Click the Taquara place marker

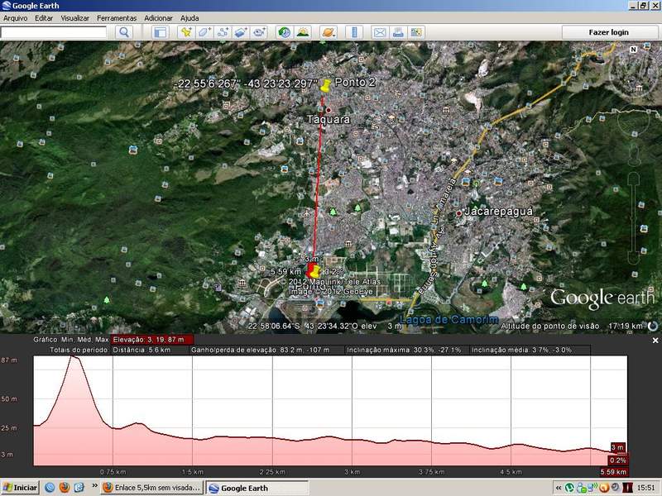tap(329, 110)
